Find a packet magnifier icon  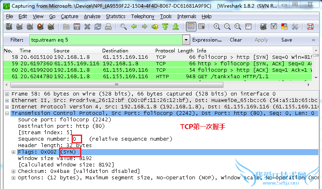coord(124,27)
